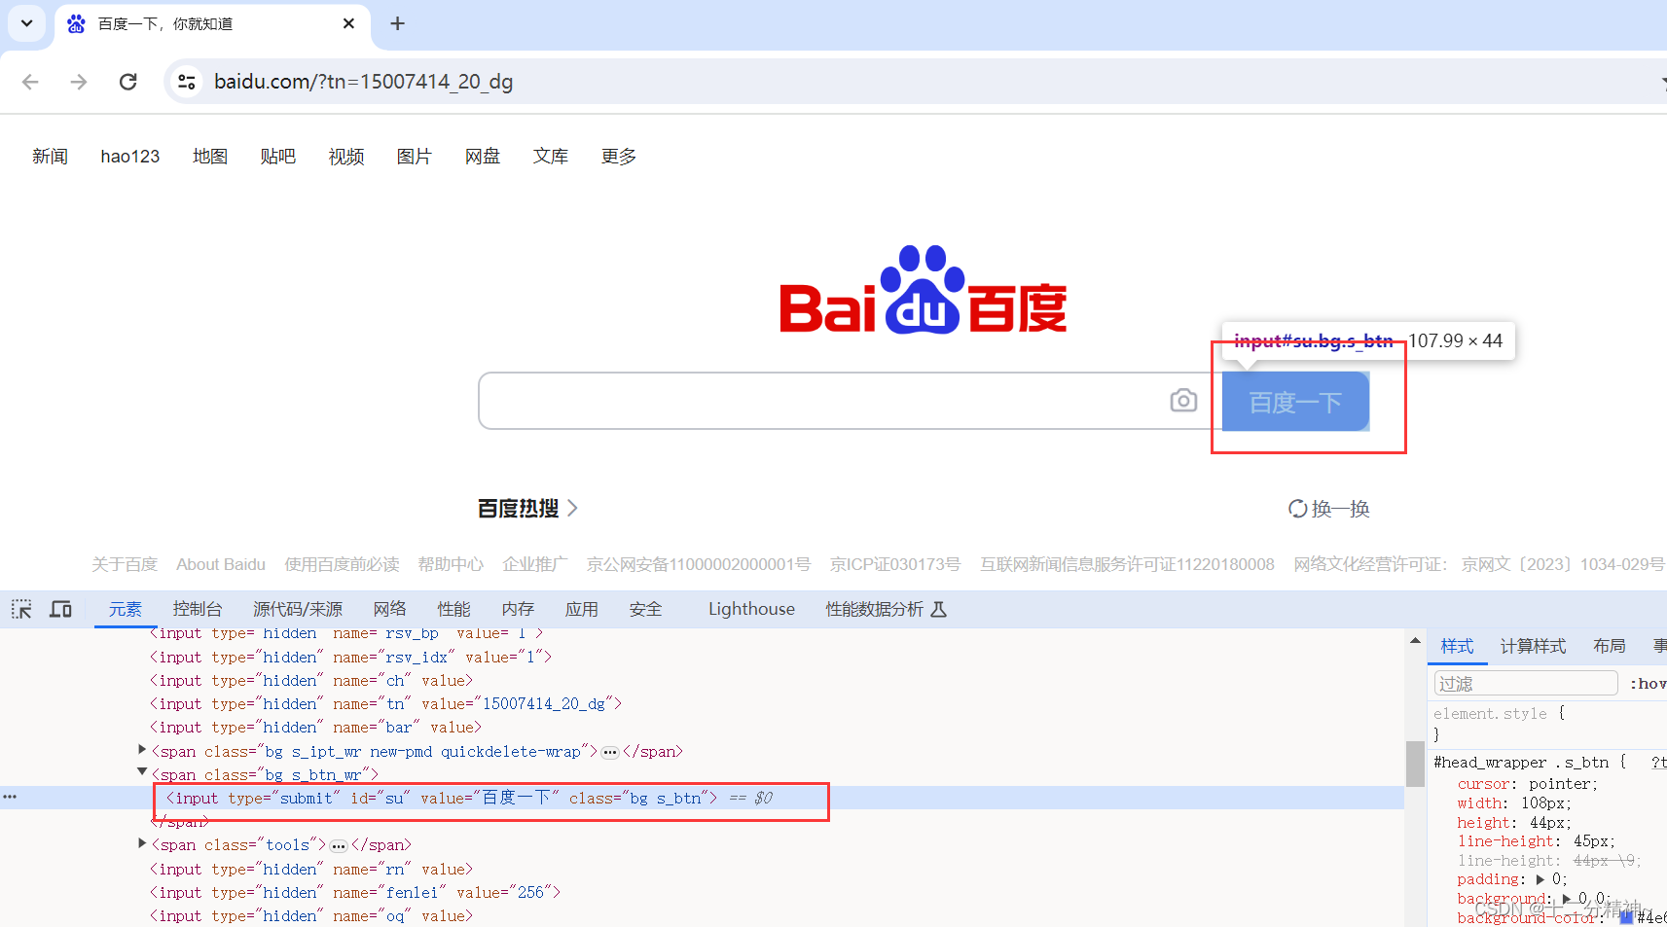Open the 帮助中心 footer link

coord(451,564)
